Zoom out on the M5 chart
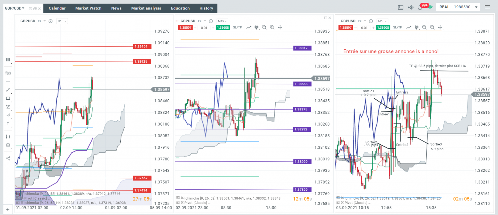The image size is (498, 215). click(424, 27)
